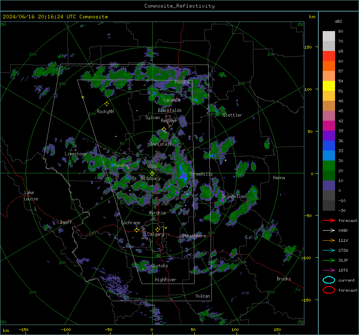Click the cyan current ellipse legend icon
Viewport: 359px width, 335px height.
coord(329,280)
